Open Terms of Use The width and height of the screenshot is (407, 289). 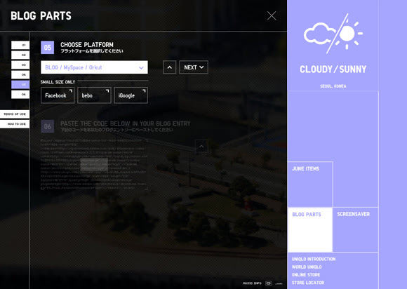click(x=15, y=114)
